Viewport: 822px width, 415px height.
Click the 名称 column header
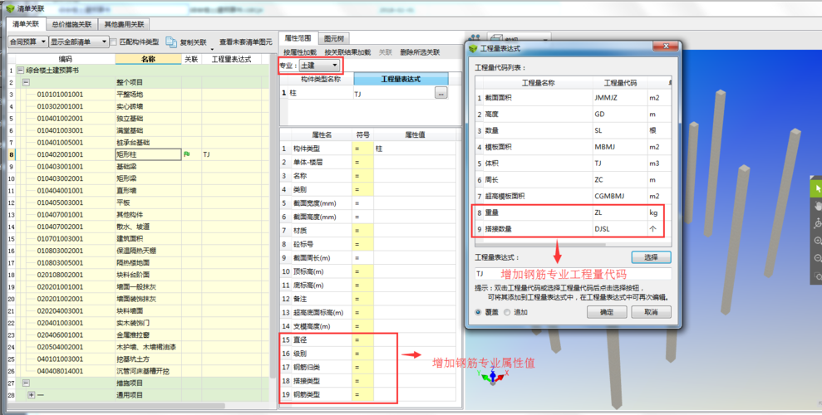point(148,59)
